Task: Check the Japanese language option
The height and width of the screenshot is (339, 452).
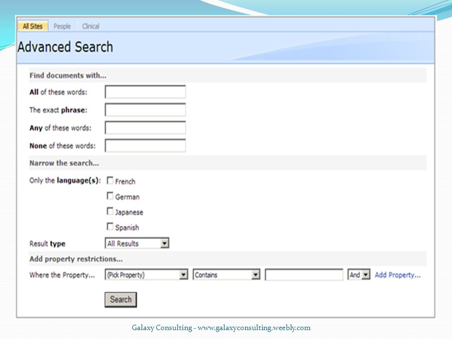Action: click(110, 211)
